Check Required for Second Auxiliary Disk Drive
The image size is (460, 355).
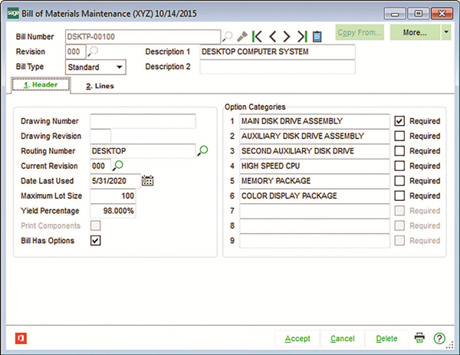(x=399, y=151)
